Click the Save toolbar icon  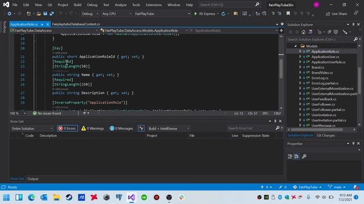coord(45,14)
